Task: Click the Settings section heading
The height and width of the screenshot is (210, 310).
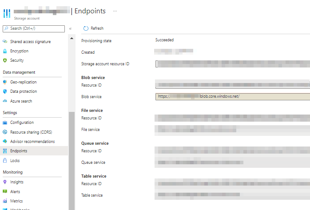Action: click(10, 113)
